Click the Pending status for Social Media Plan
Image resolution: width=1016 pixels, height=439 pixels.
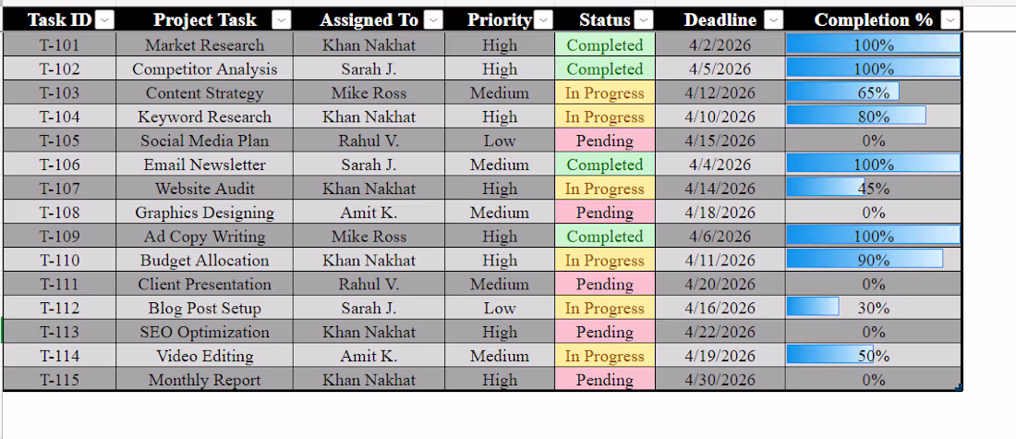click(604, 140)
